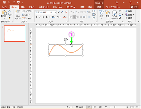Open the font size 18 dropdown
The image size is (141, 109).
pyautogui.click(x=56, y=12)
